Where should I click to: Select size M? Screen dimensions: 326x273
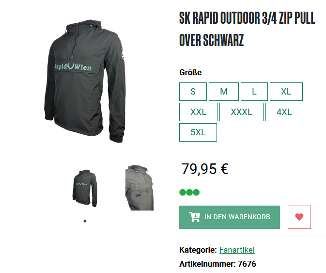click(x=224, y=92)
